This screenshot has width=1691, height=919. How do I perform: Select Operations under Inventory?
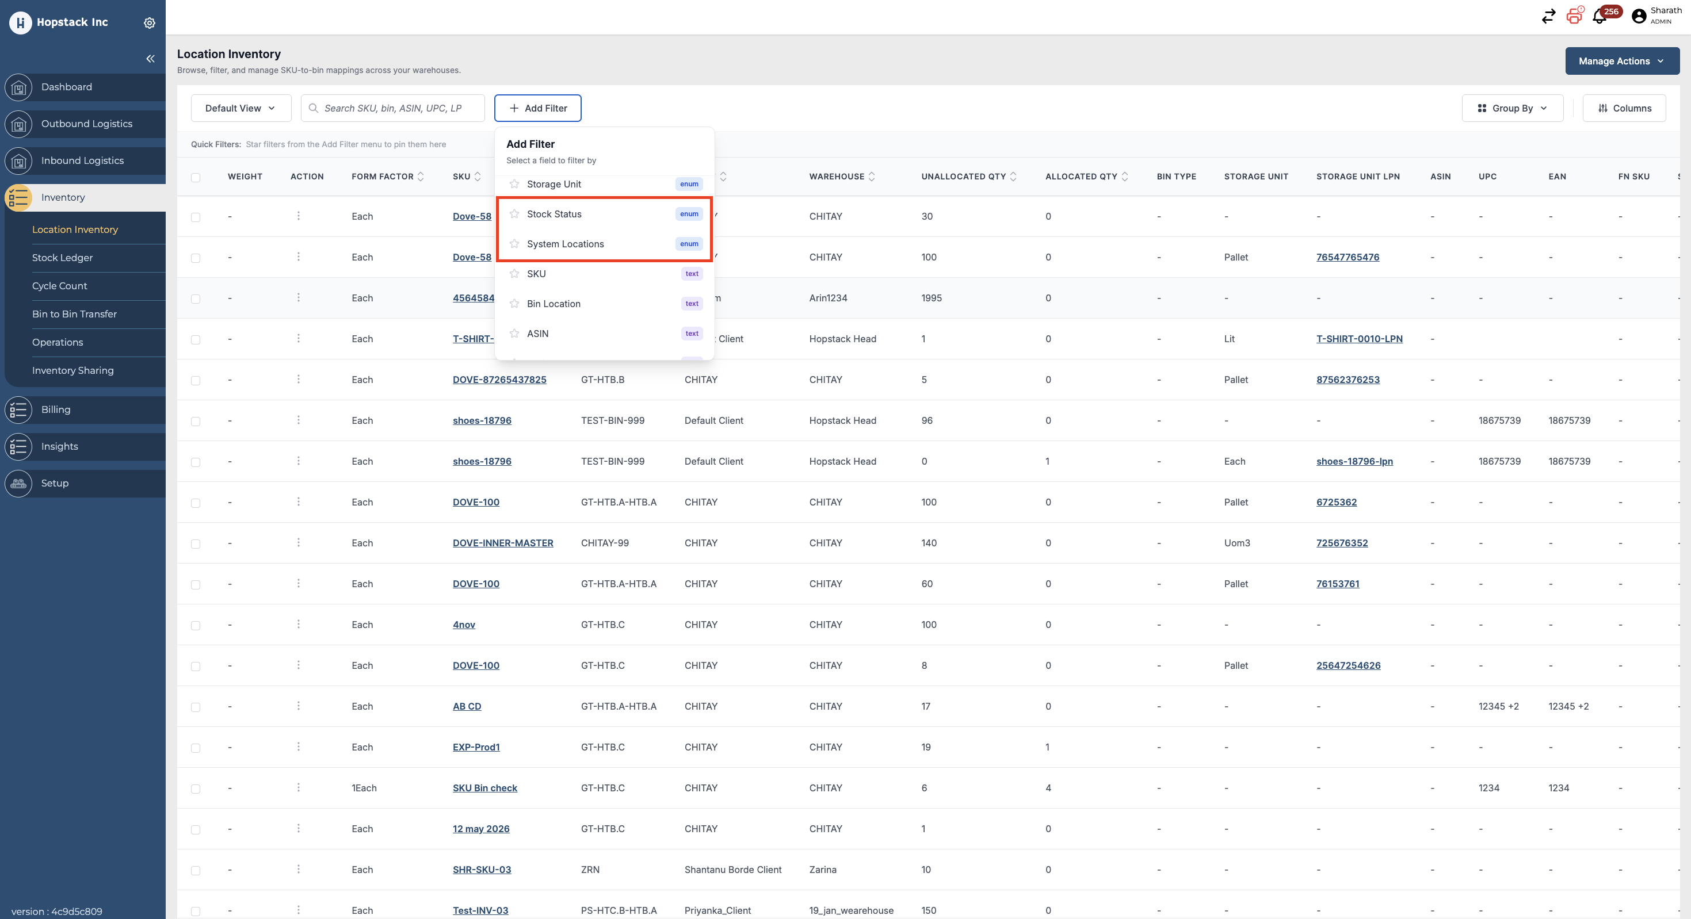(x=58, y=342)
